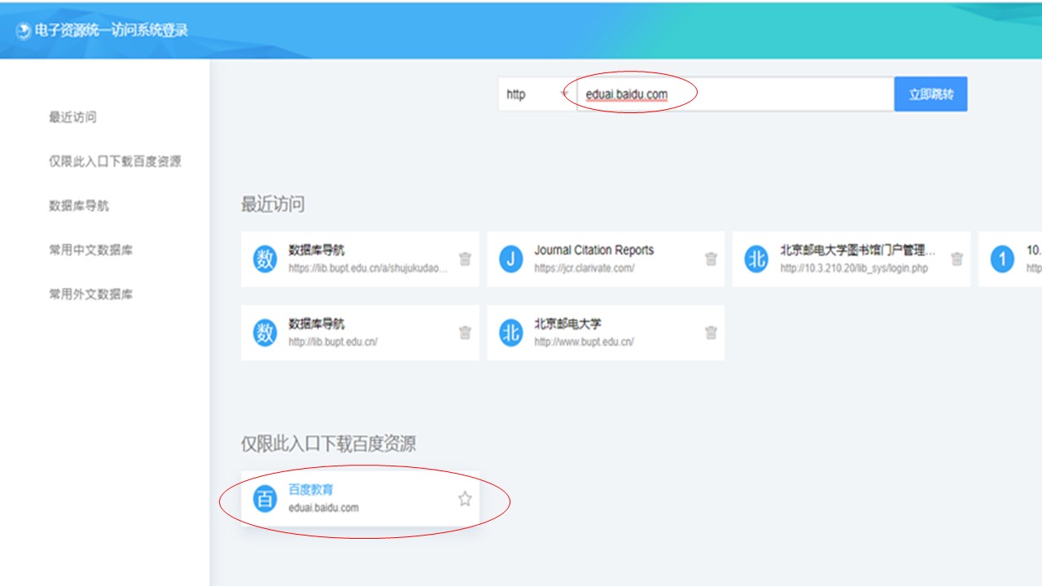Image resolution: width=1042 pixels, height=586 pixels.
Task: Click the J icon for Journal Citation Reports
Action: point(510,259)
